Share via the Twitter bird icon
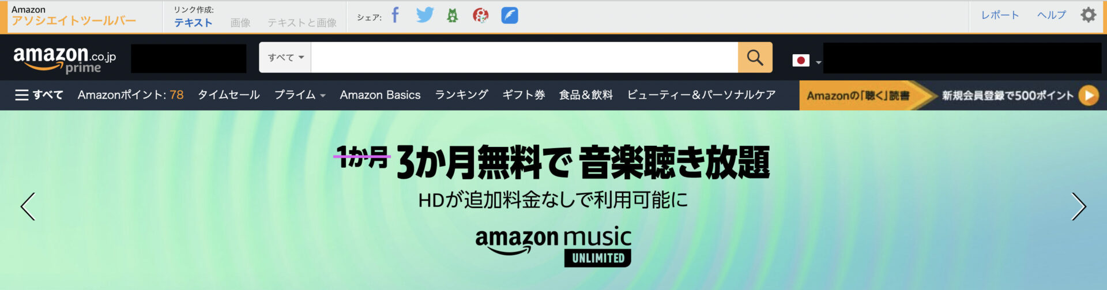The height and width of the screenshot is (290, 1107). (x=424, y=15)
